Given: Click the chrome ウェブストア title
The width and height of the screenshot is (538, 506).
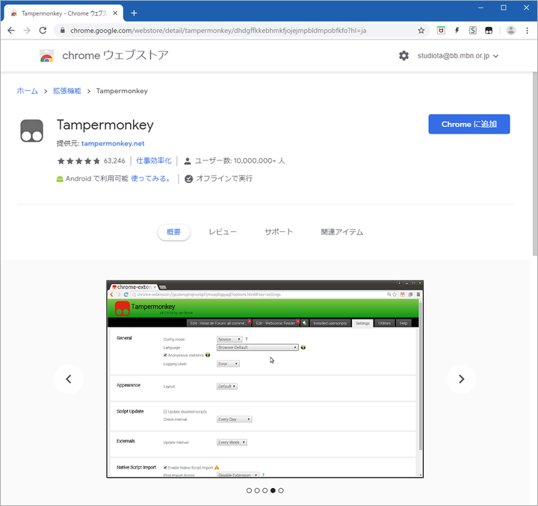Looking at the screenshot, I should [x=115, y=55].
